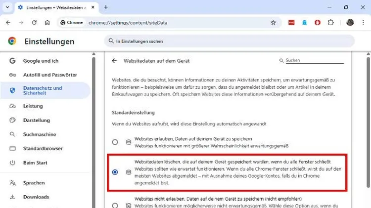Open the profile avatar in the toolbar
Viewport: 371px width, 208px height.
[x=350, y=22]
